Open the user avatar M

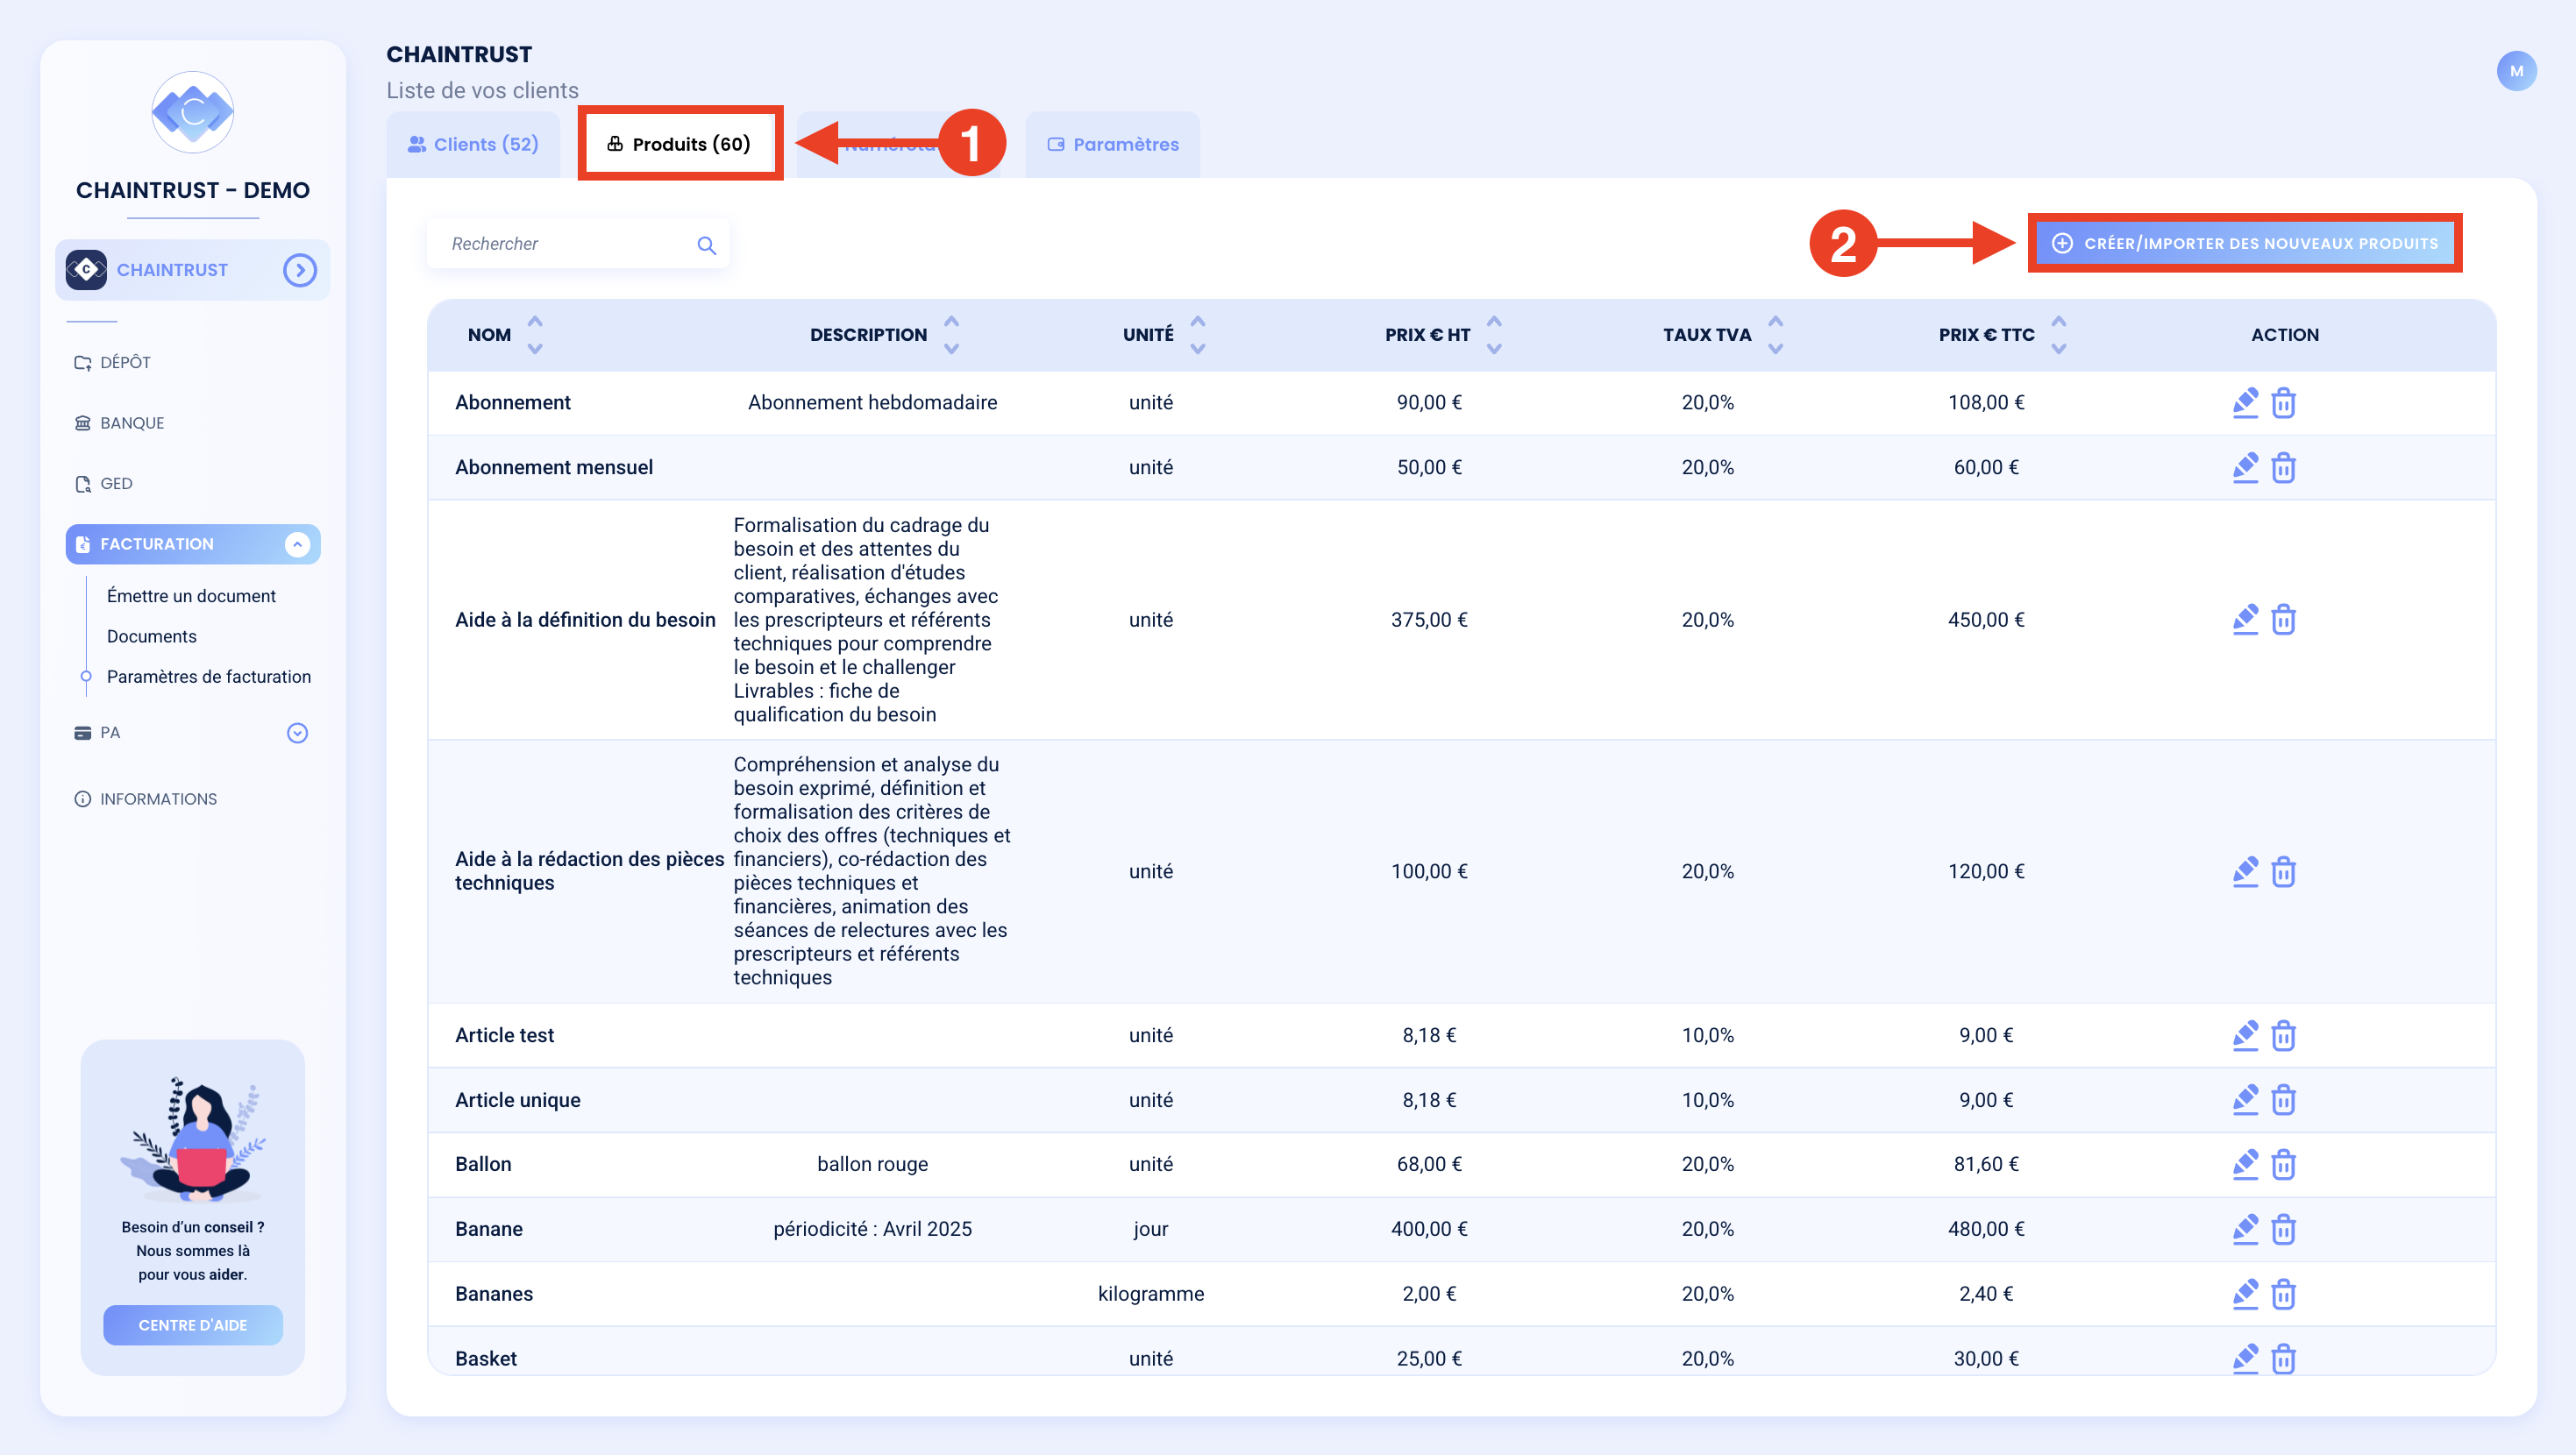[2516, 71]
